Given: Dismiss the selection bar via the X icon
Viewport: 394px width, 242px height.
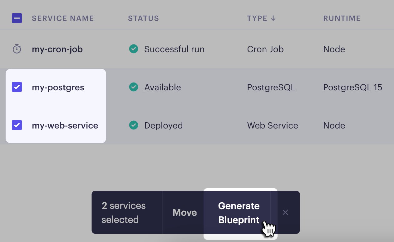Looking at the screenshot, I should tap(285, 212).
